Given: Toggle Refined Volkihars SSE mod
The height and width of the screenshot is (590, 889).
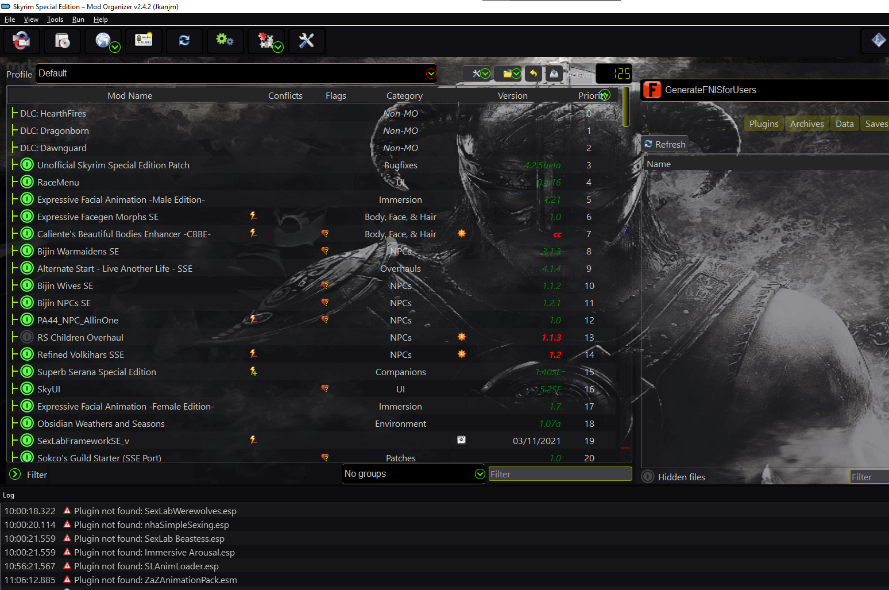Looking at the screenshot, I should 27,354.
